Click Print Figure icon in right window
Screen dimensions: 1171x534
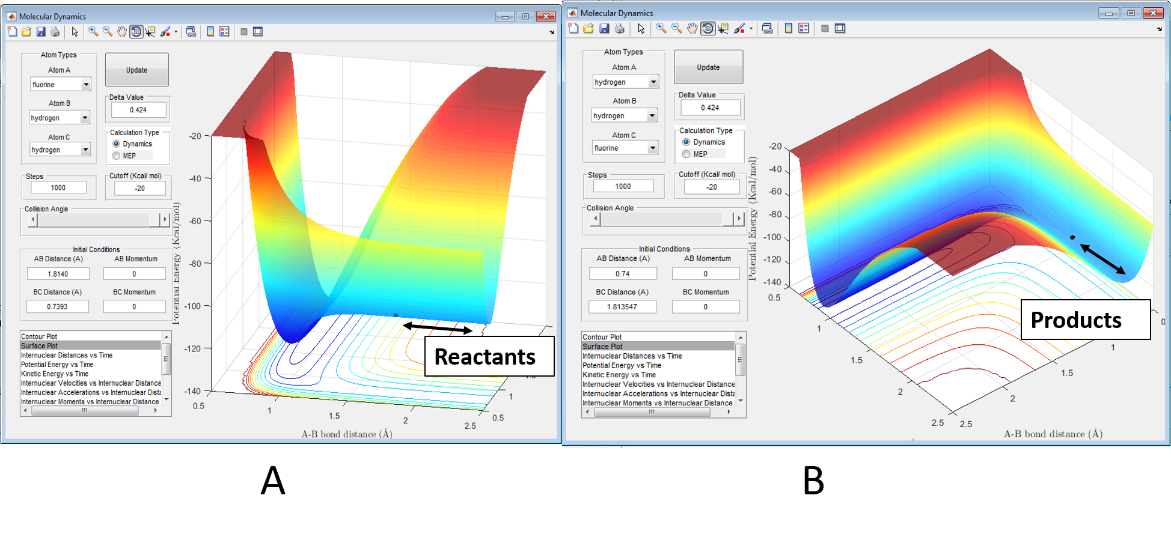click(x=620, y=28)
